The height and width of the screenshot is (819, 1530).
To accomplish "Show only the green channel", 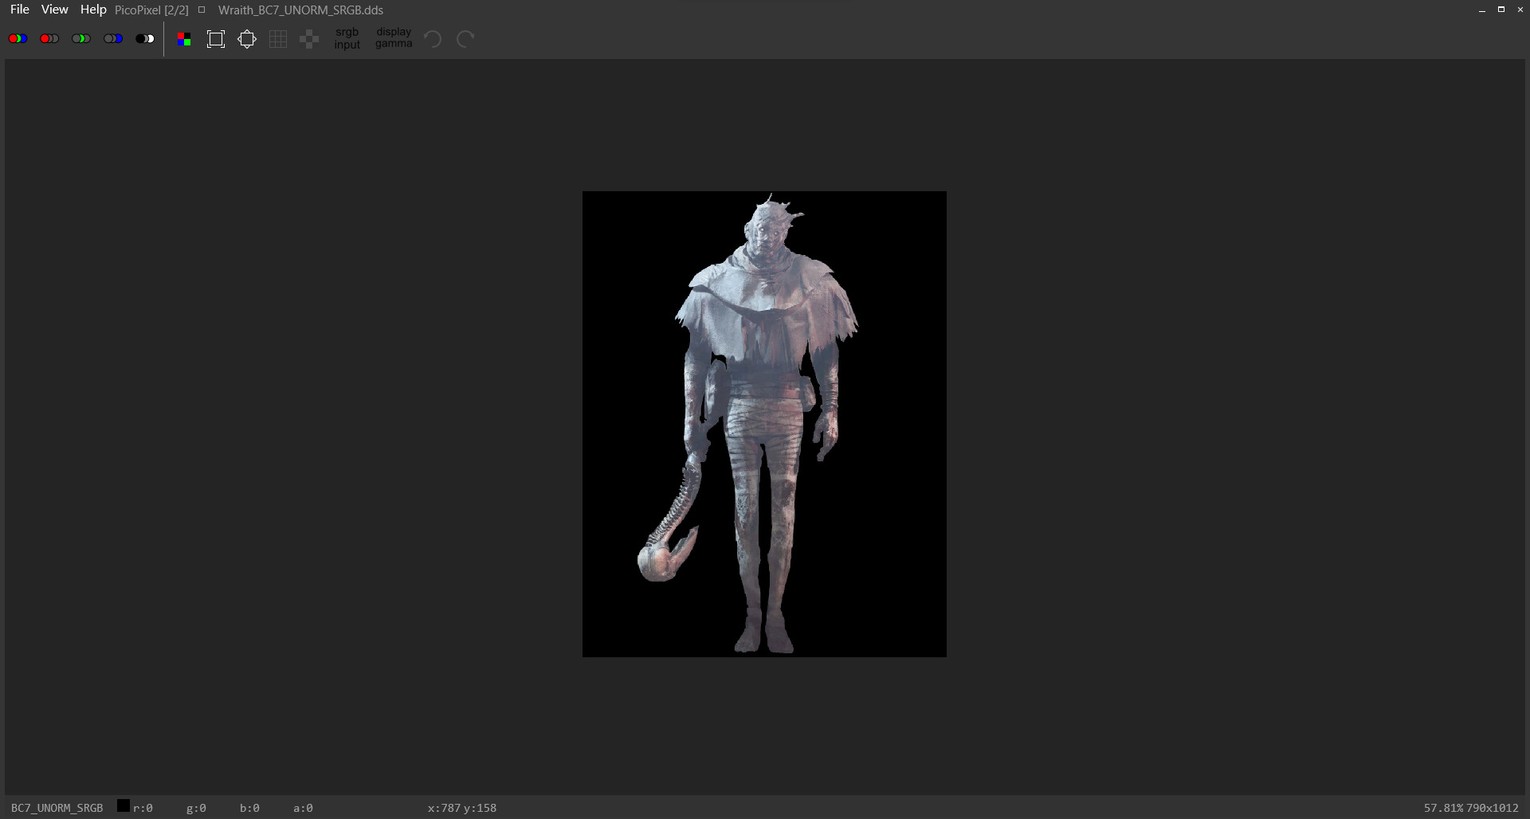I will pyautogui.click(x=81, y=38).
